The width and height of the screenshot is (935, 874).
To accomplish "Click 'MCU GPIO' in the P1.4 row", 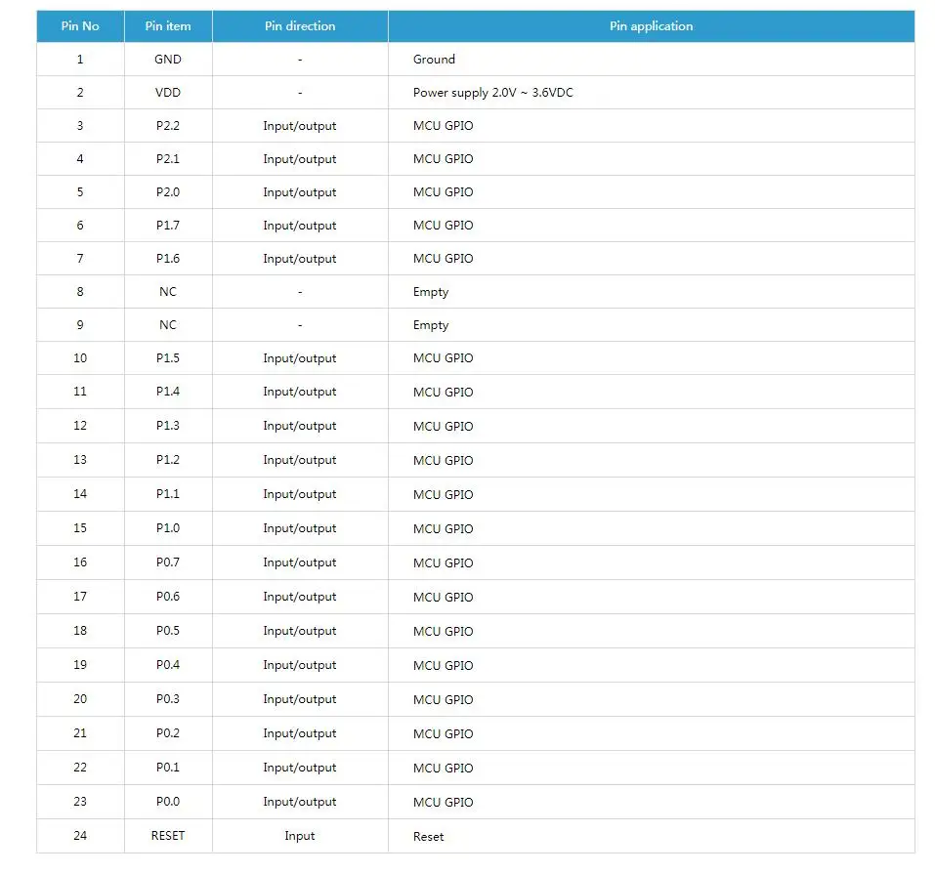I will point(443,393).
